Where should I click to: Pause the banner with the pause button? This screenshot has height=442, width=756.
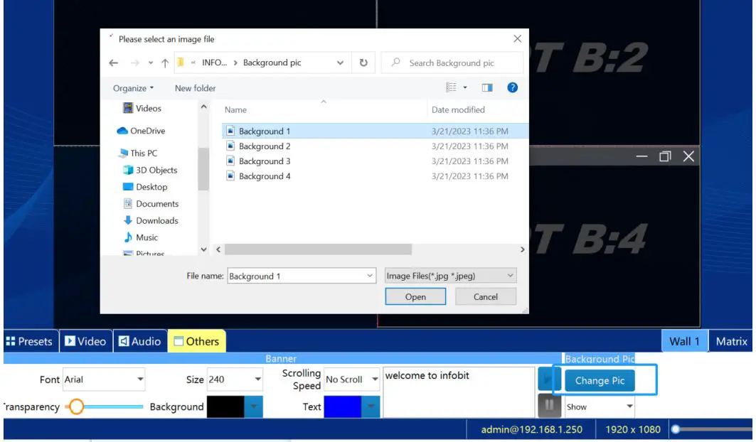tap(549, 405)
